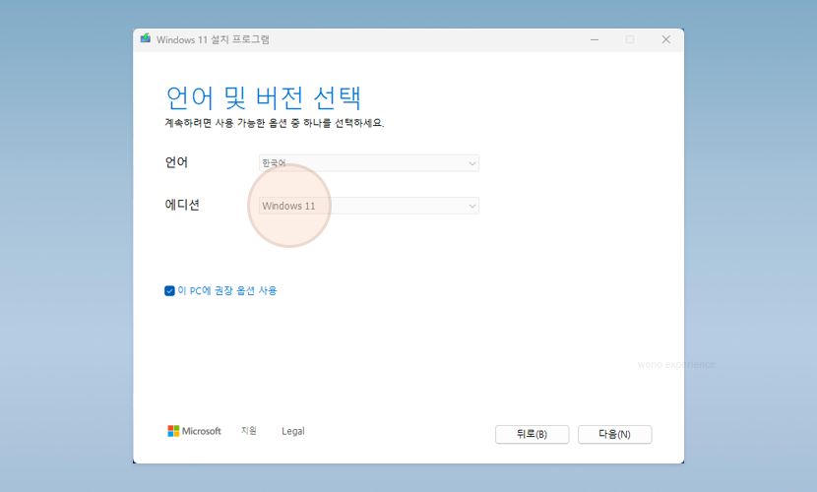Screen dimensions: 817x492
Task: Minimize the Windows 11 설치 프로그램 window
Action: pyautogui.click(x=595, y=39)
